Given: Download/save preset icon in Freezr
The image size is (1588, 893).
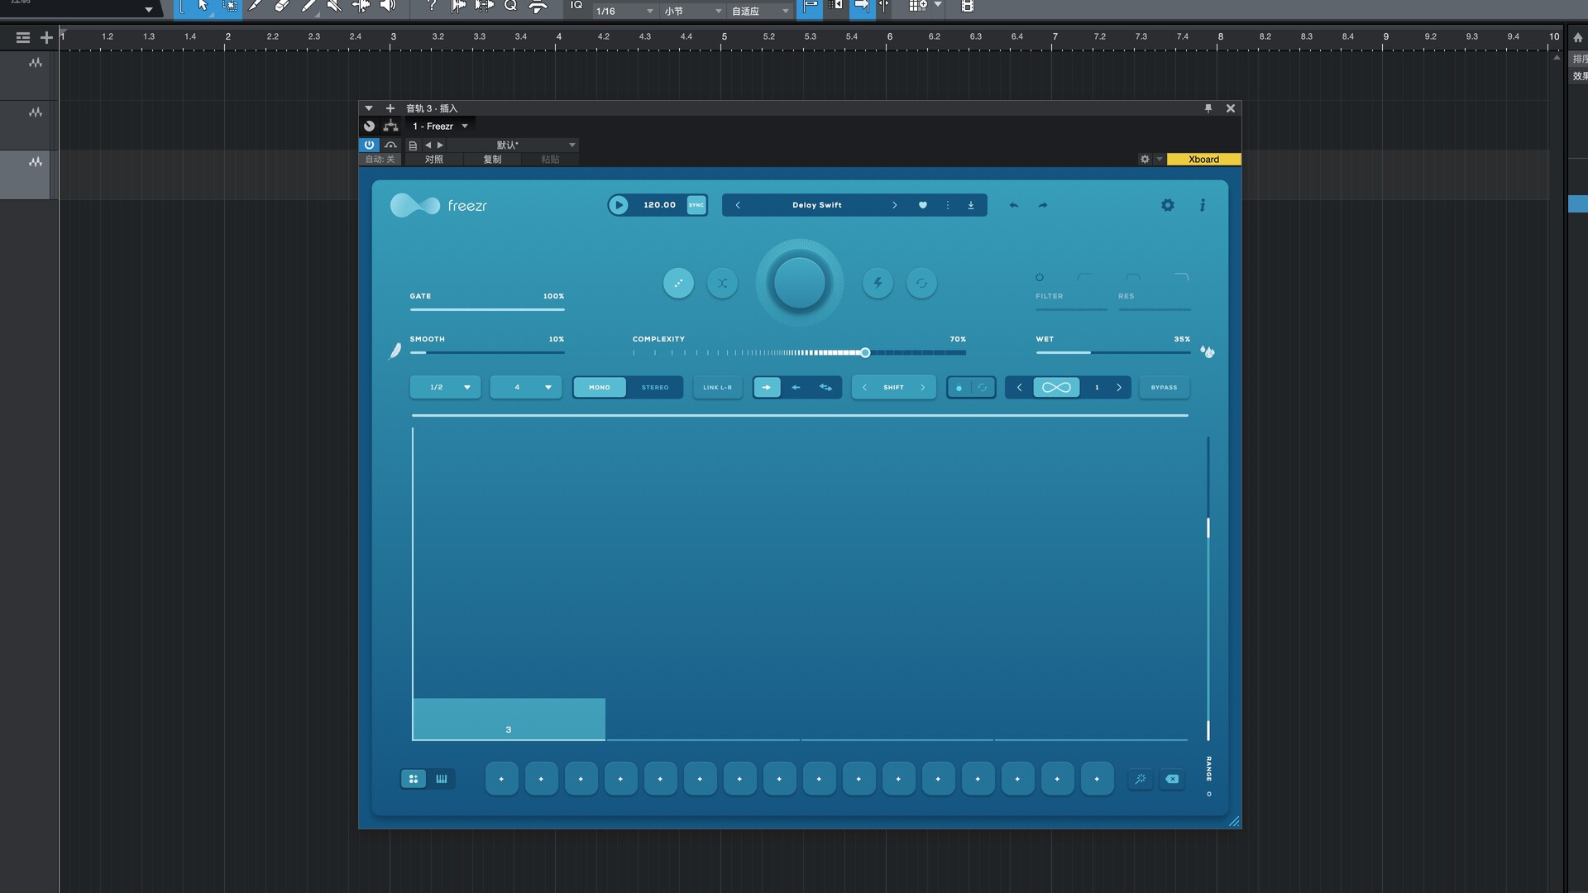Looking at the screenshot, I should tap(971, 205).
